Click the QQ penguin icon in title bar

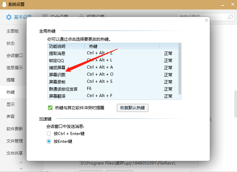[4, 5]
